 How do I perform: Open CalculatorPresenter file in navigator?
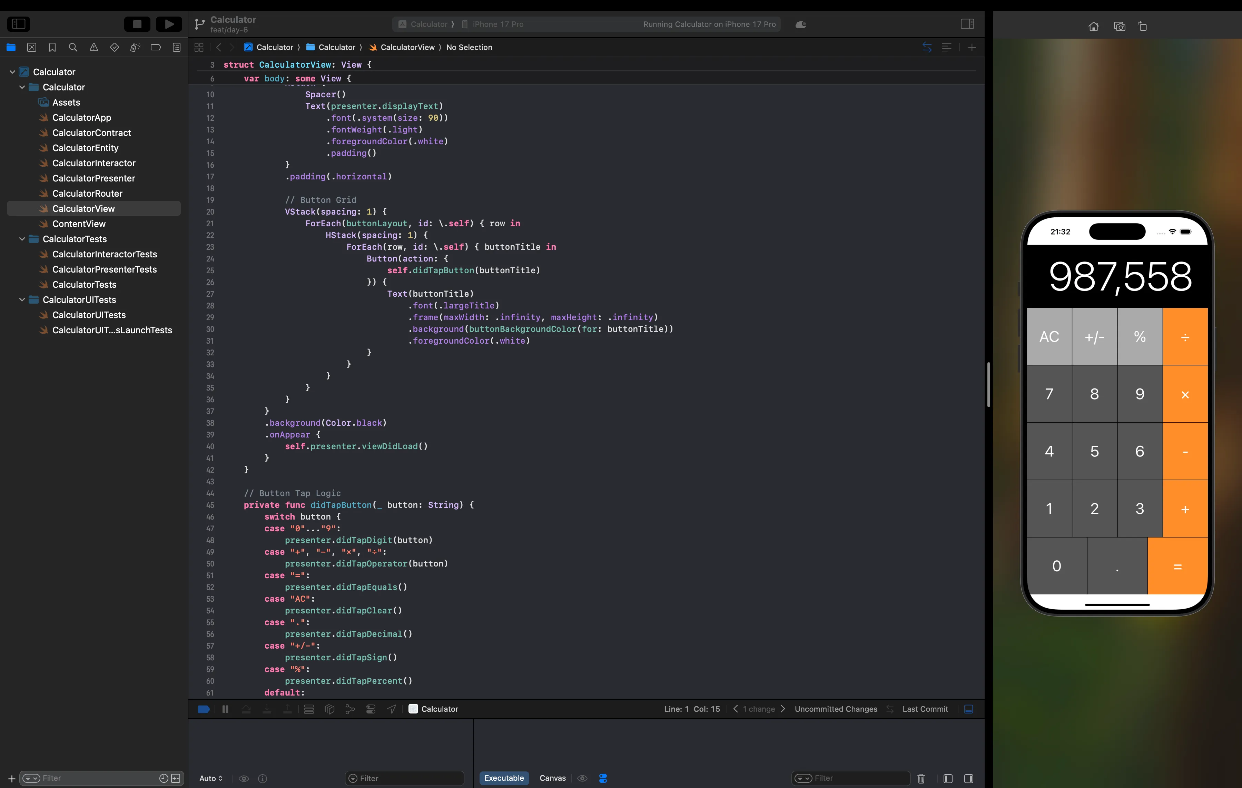tap(93, 178)
